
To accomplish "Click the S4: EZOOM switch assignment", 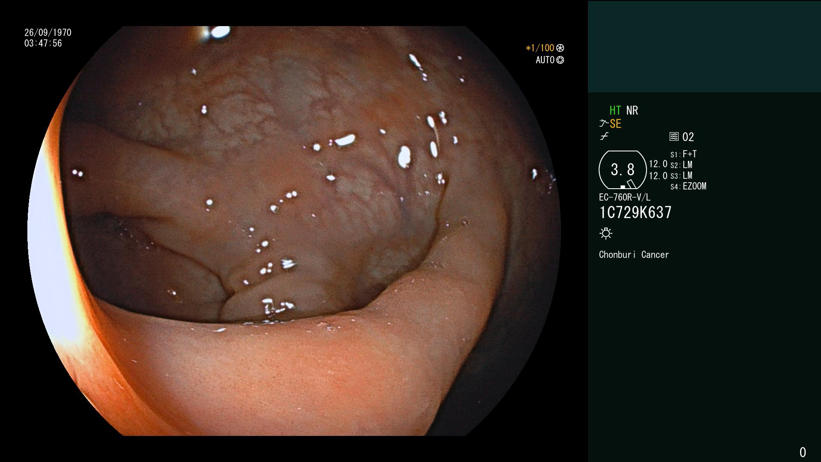I will coord(688,186).
